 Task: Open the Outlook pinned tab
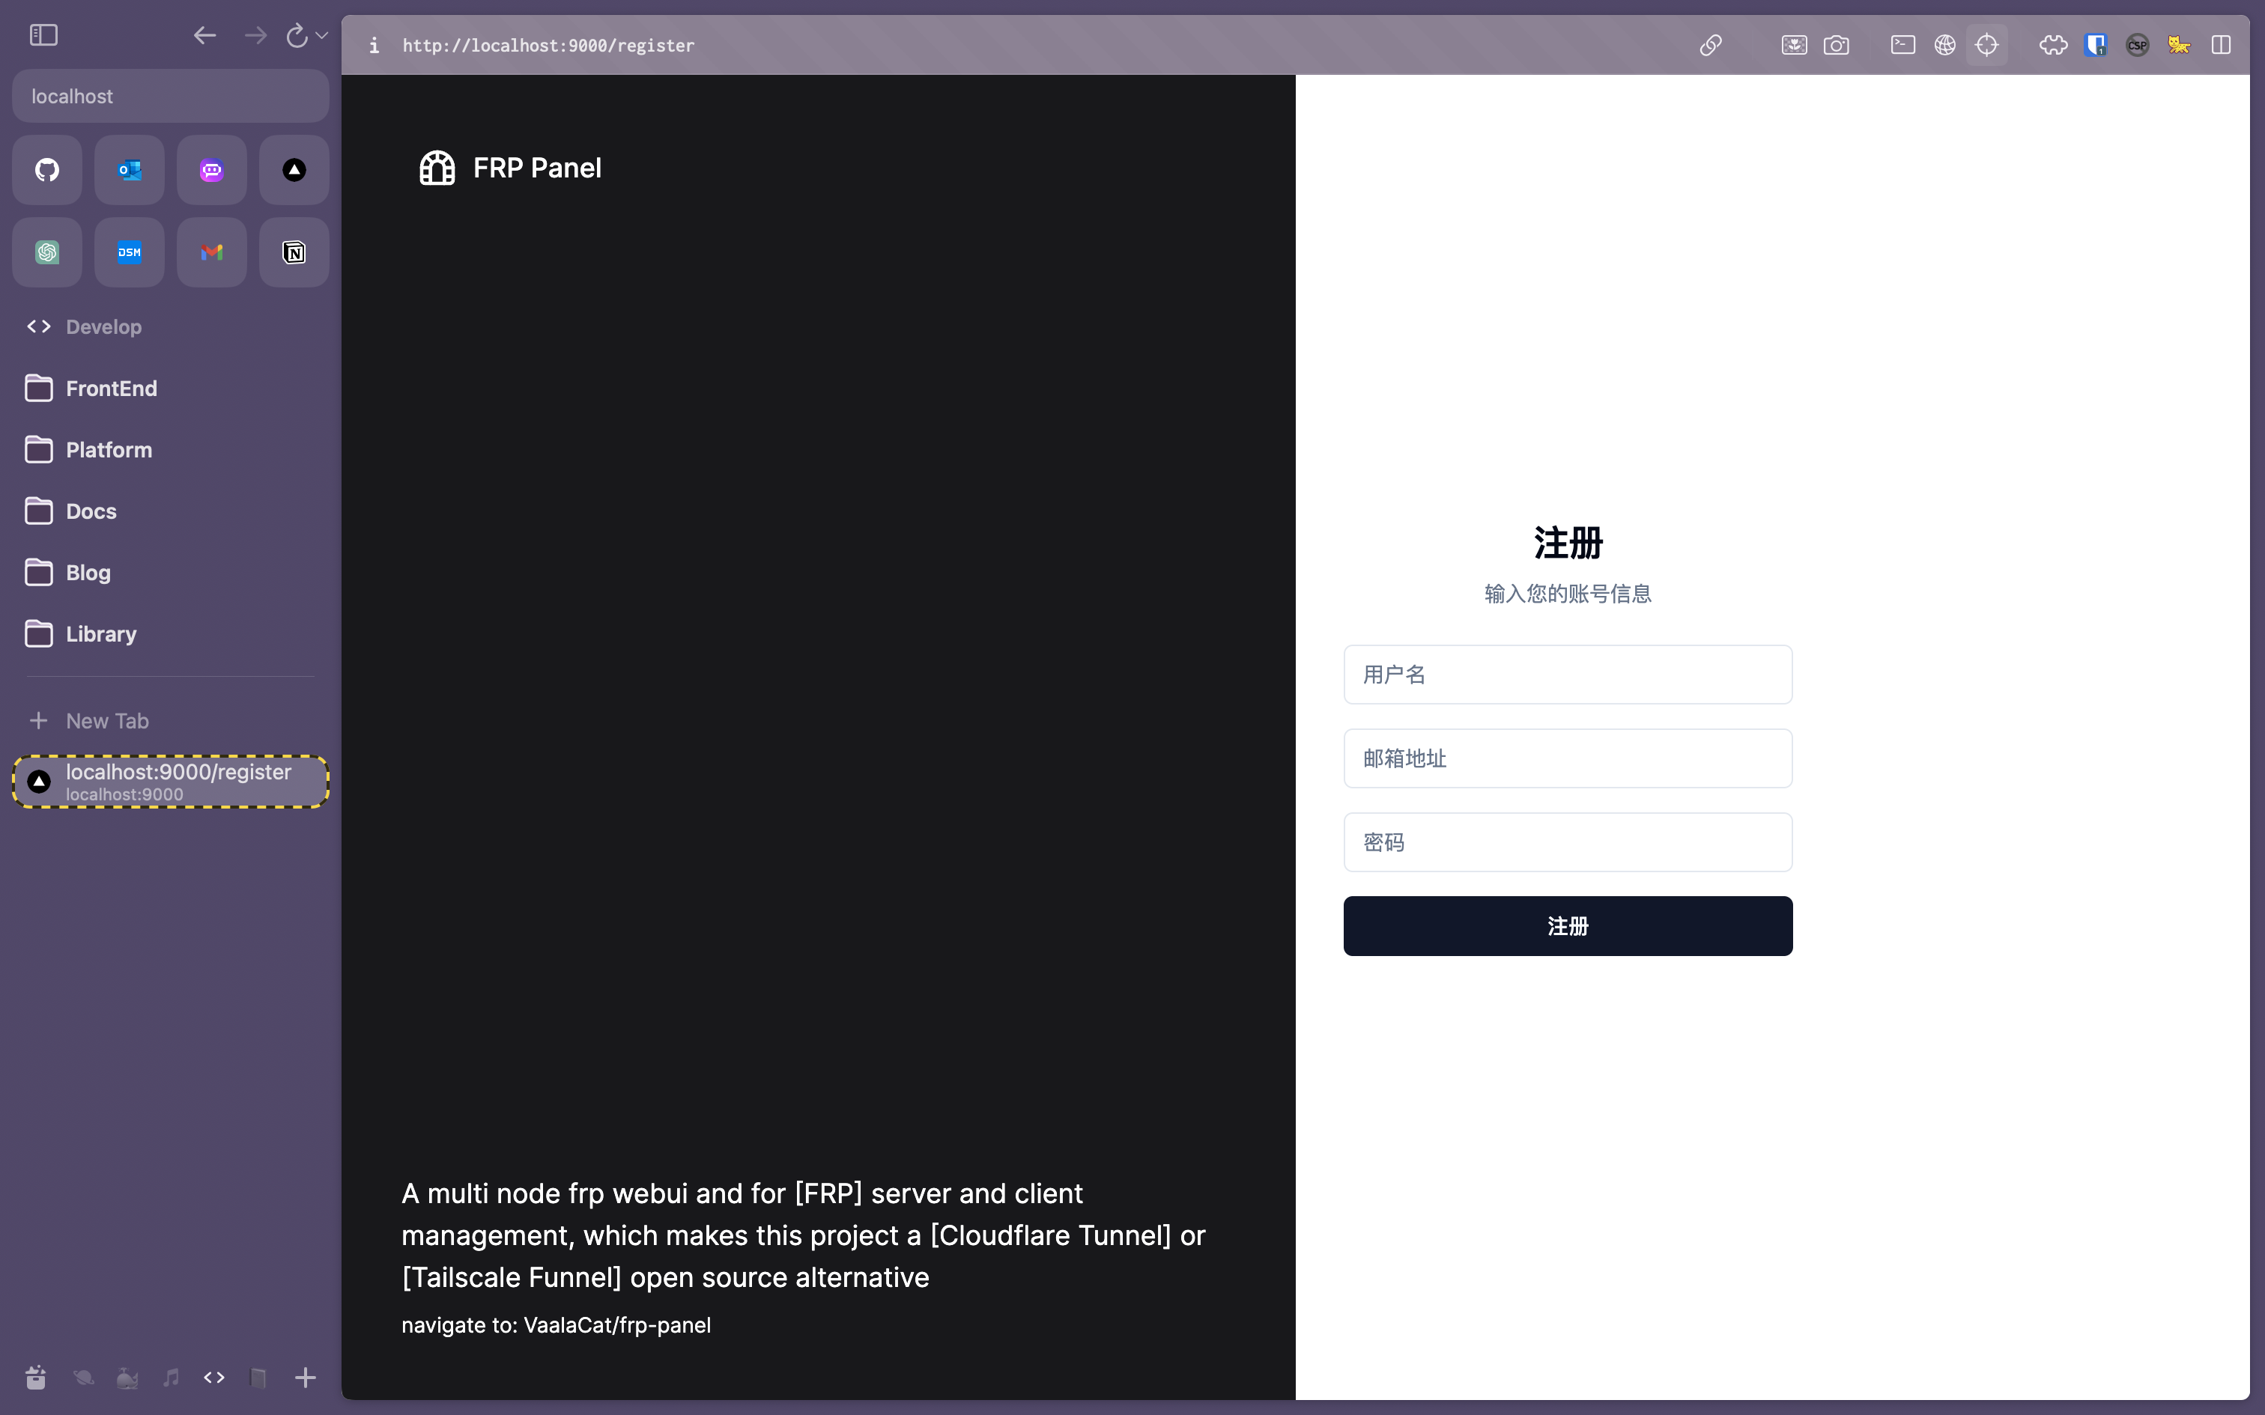(x=129, y=171)
